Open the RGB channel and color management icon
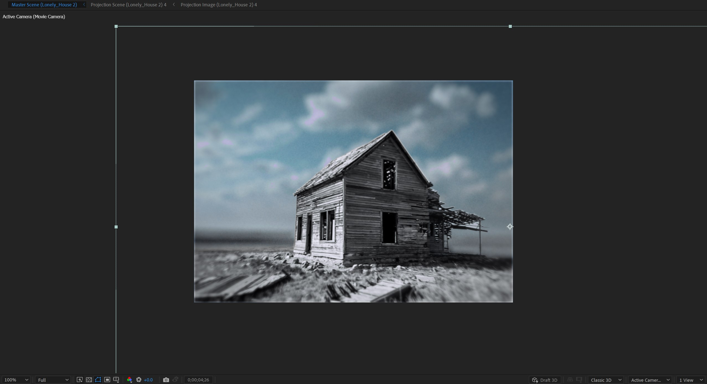This screenshot has height=384, width=707. [x=129, y=380]
